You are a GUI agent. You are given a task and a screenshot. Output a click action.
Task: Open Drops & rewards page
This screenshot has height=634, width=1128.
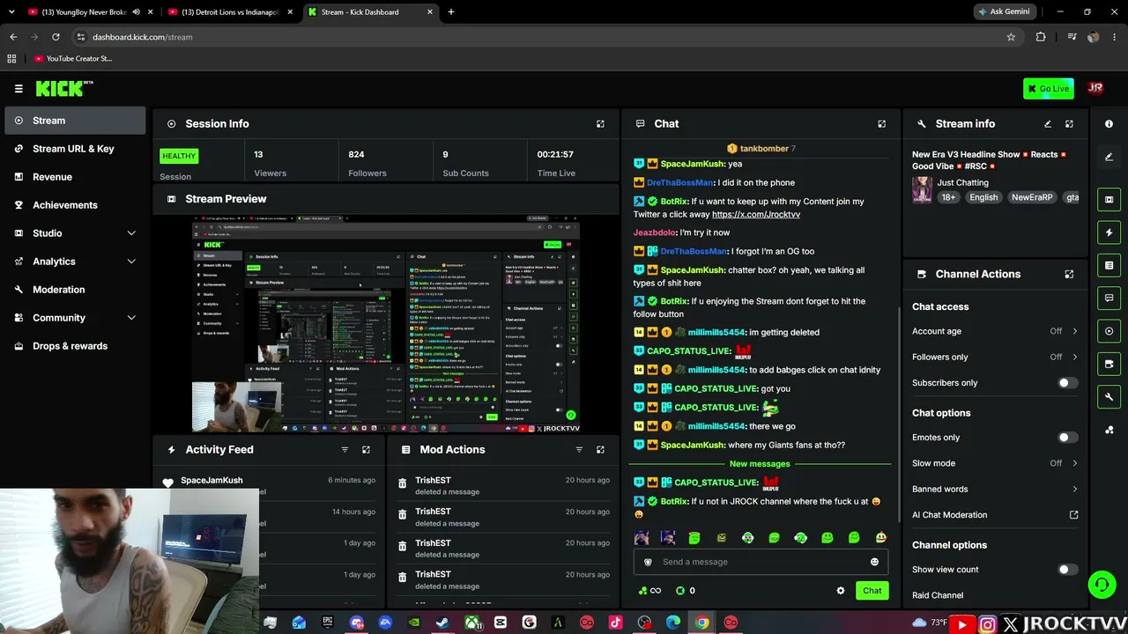75,346
